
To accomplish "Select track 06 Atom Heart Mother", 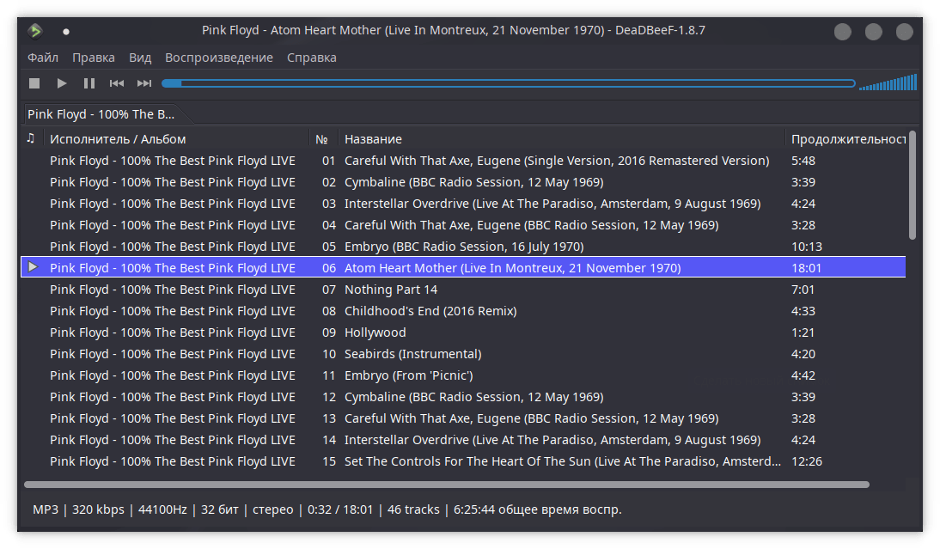I will point(463,267).
